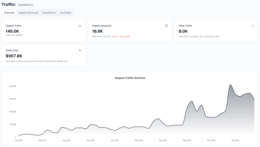Click the 50,000 y-axis label
This screenshot has height=147, width=260.
(13, 124)
